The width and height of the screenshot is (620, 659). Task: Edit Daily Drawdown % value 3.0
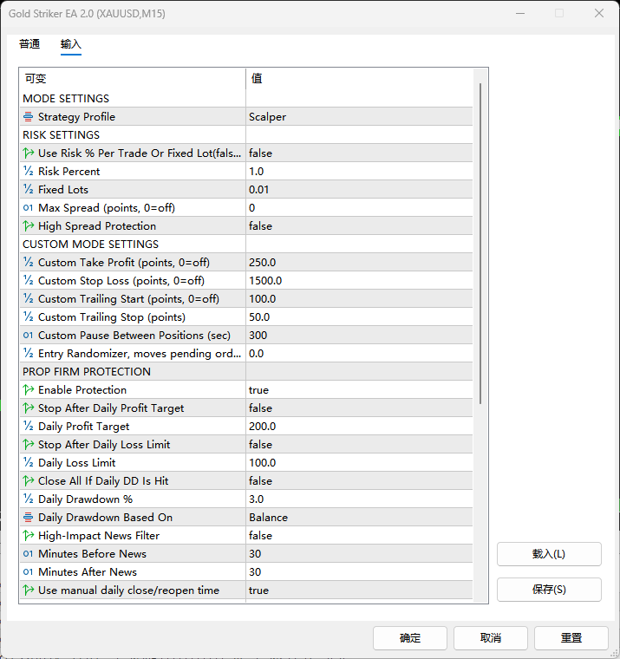[359, 499]
